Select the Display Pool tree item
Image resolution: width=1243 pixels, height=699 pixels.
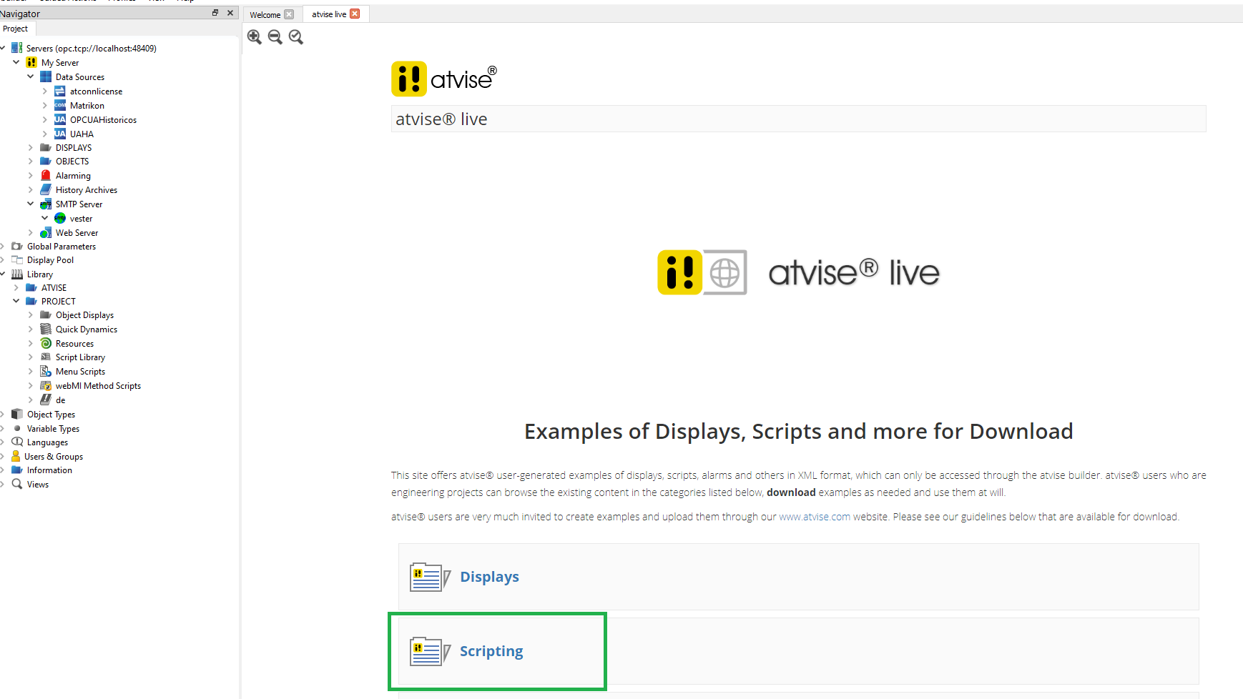50,260
